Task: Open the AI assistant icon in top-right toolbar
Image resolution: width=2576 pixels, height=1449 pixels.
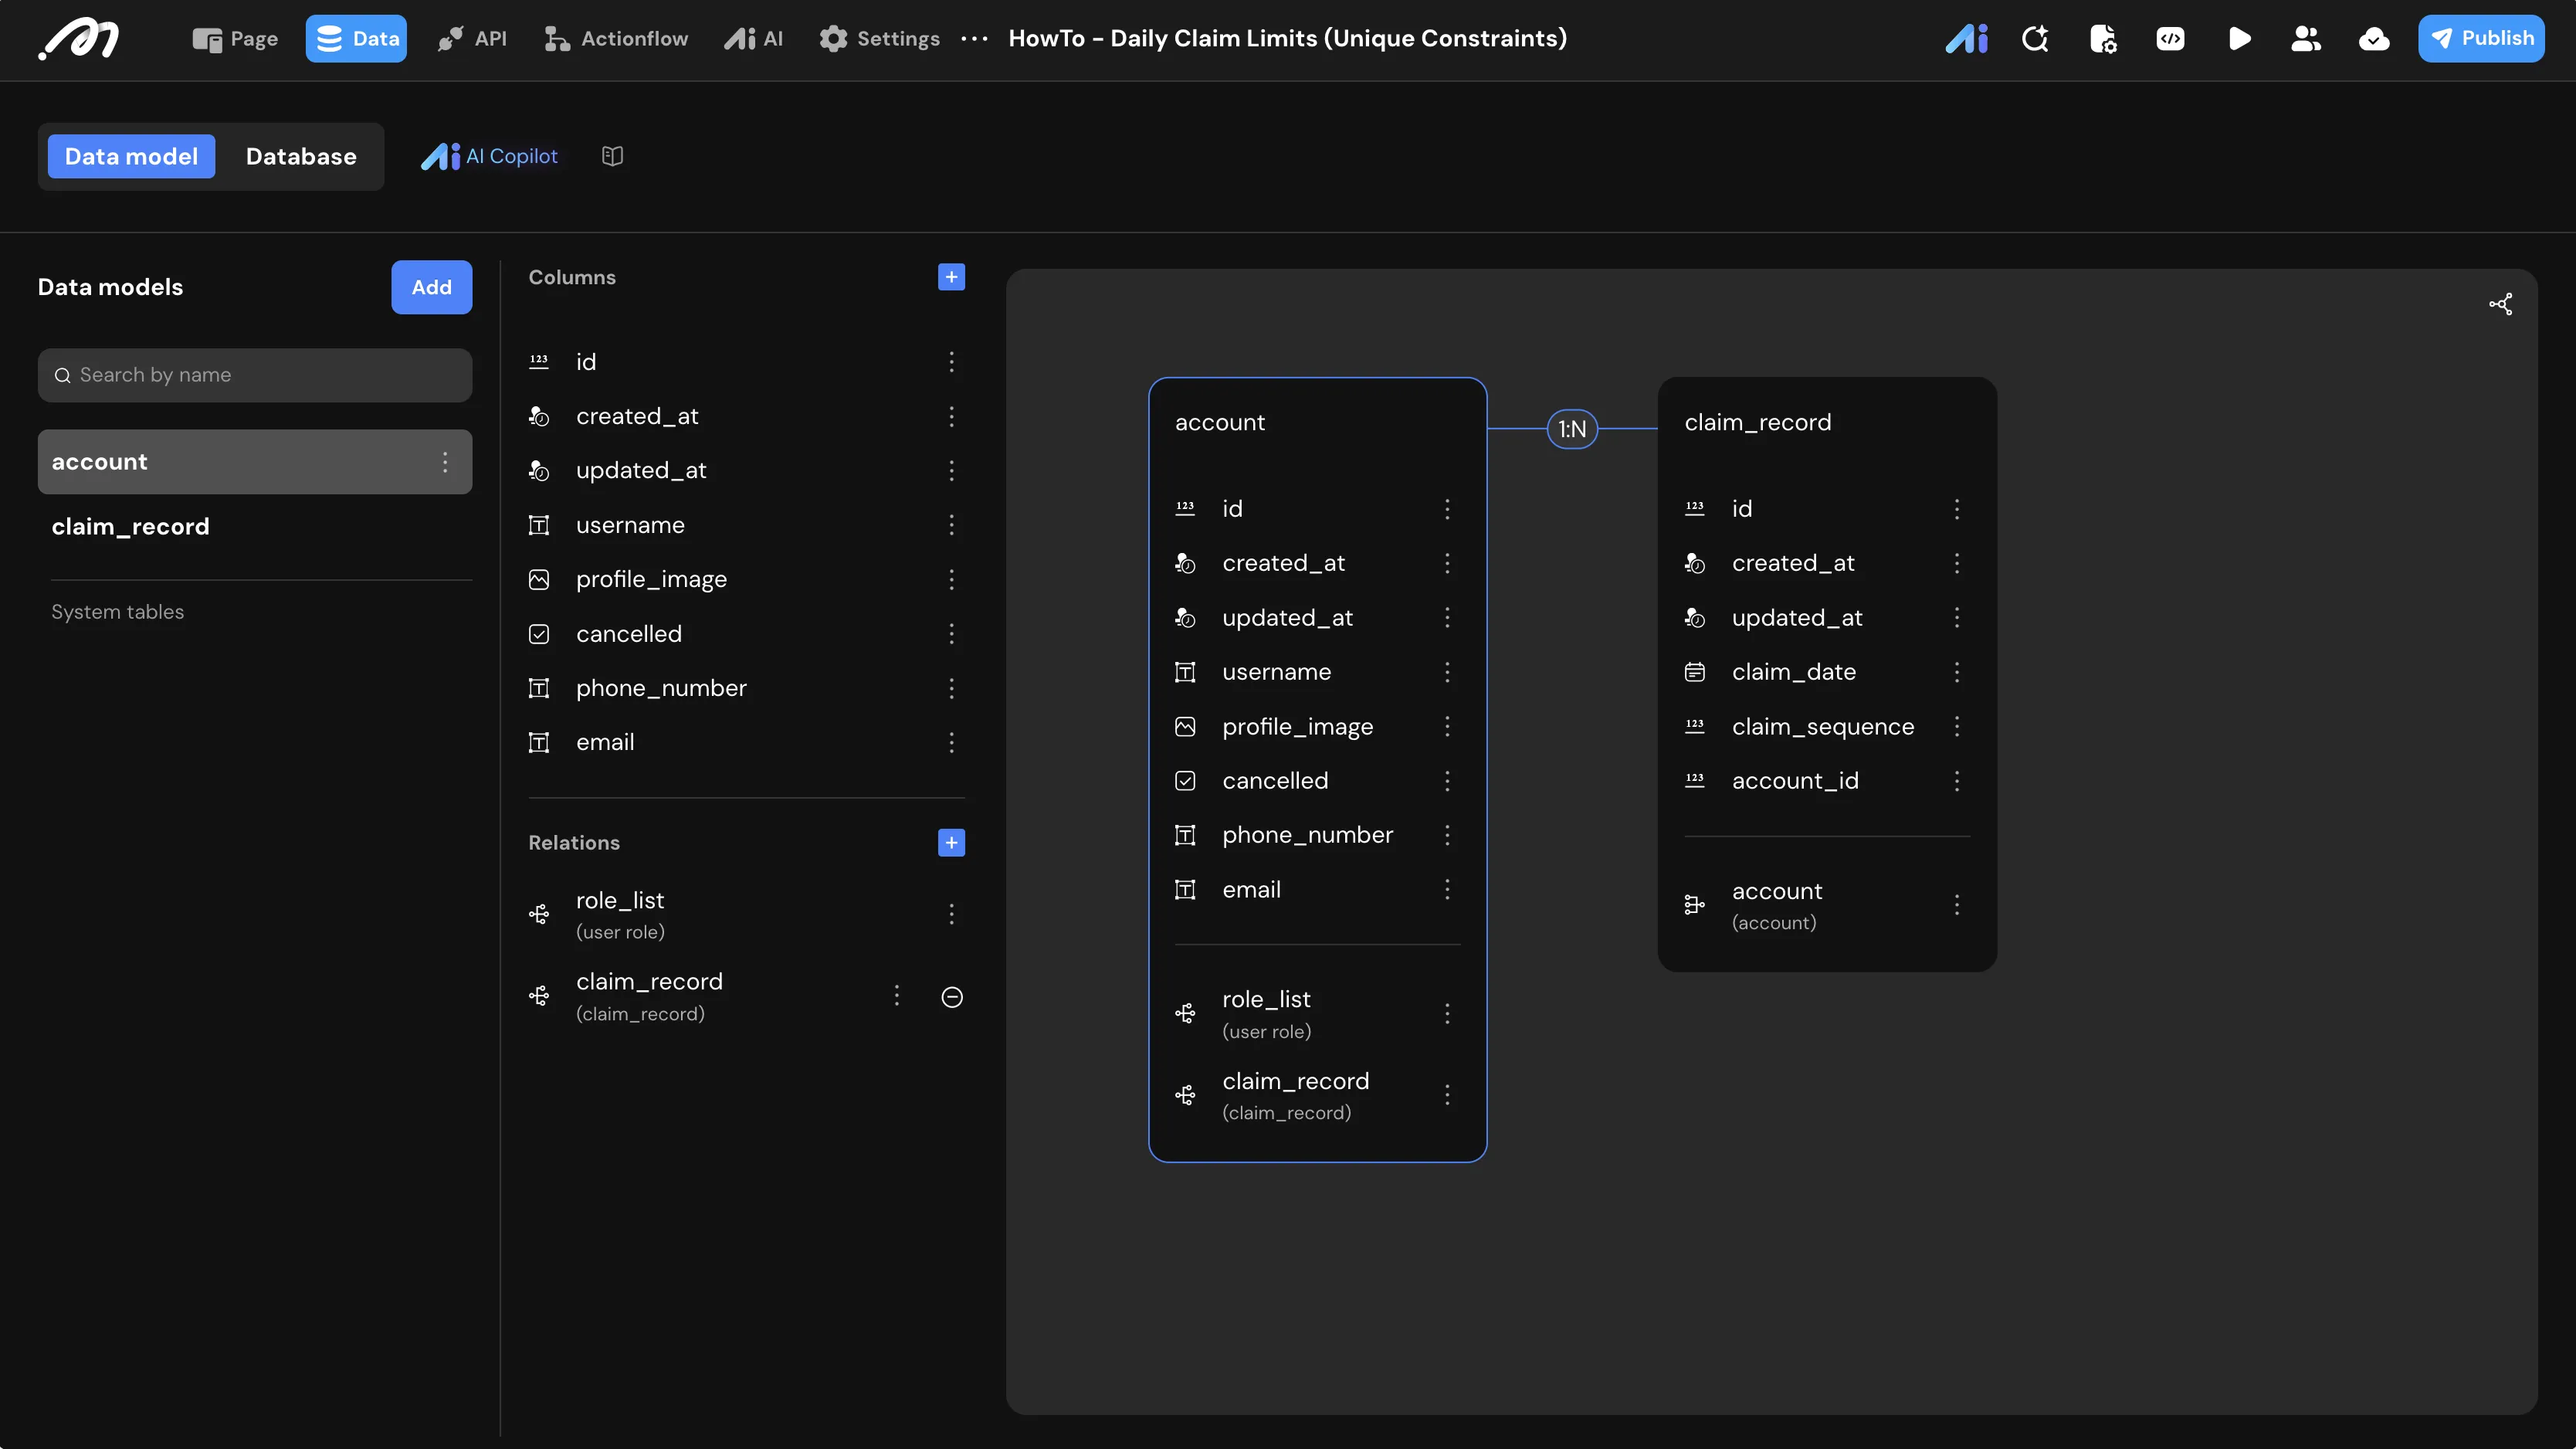Action: [x=1966, y=39]
